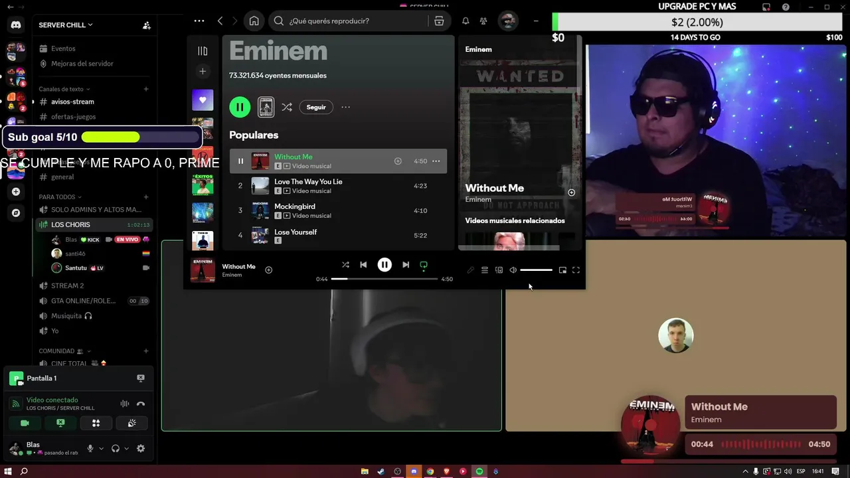The height and width of the screenshot is (478, 850).
Task: Click the invite people icon beside SERVER CHILL
Action: point(147,25)
